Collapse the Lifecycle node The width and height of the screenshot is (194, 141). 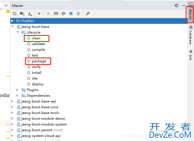pyautogui.click(x=18, y=32)
